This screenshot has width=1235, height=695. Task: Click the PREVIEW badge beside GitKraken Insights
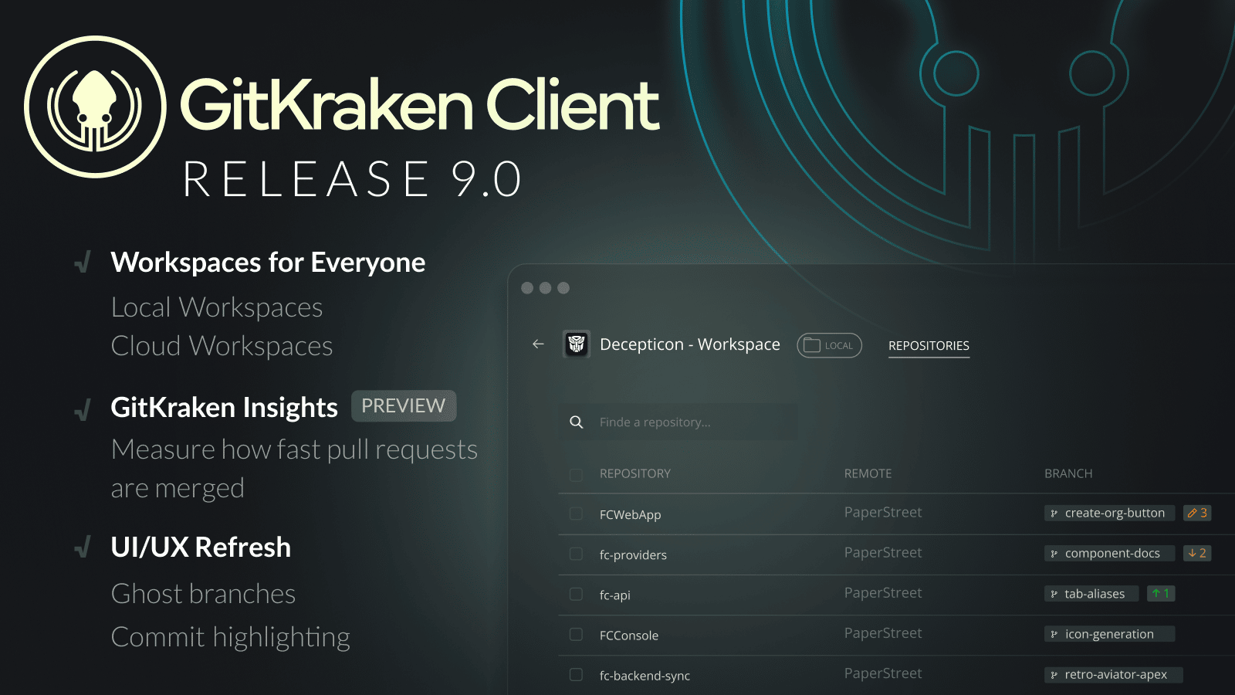coord(404,406)
